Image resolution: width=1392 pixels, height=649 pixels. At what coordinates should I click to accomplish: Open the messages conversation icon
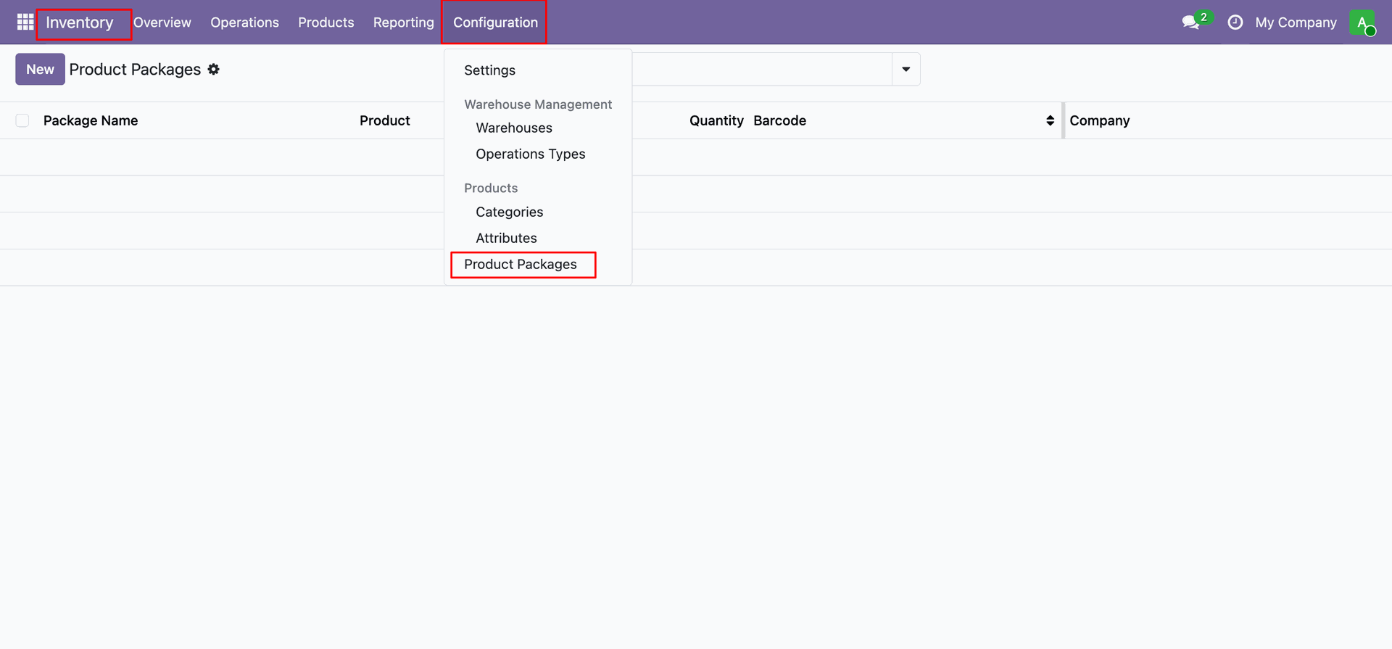[x=1190, y=22]
